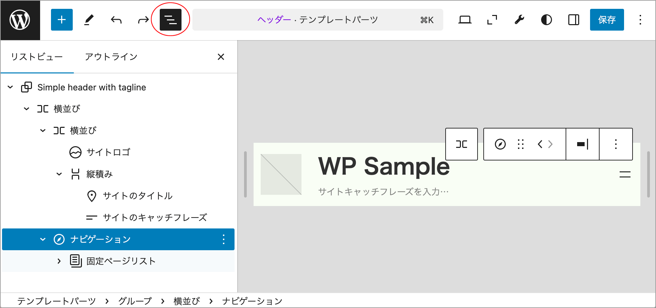Click the WordPress logo icon
This screenshot has height=308, width=656.
point(20,20)
